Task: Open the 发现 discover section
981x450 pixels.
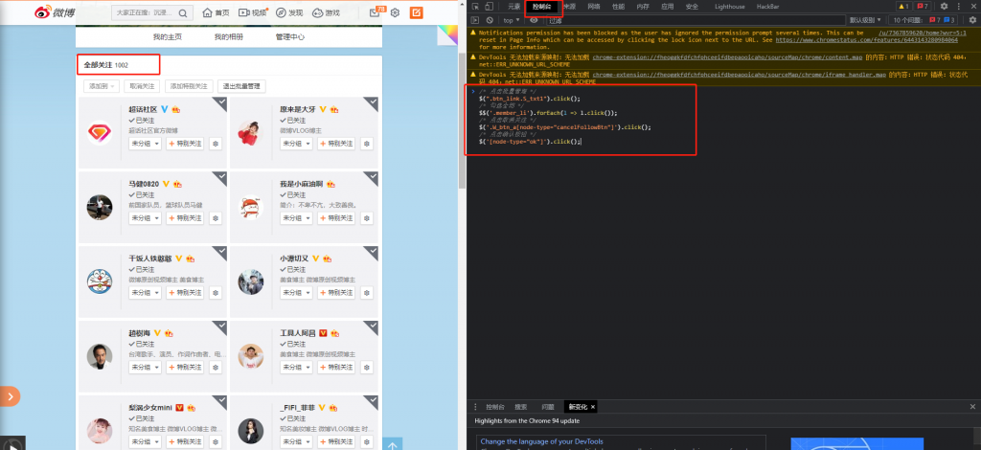Action: coord(289,13)
